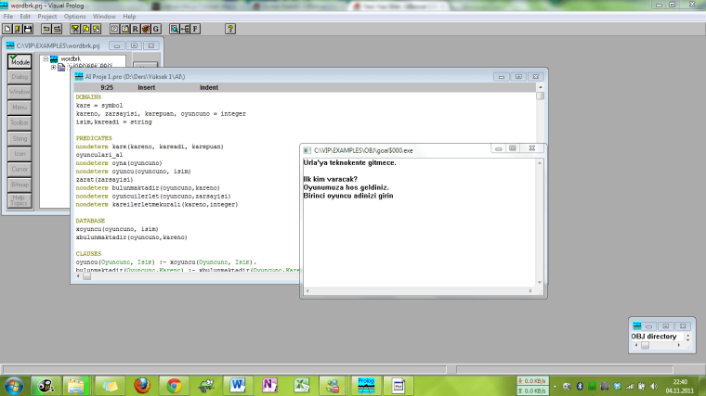Click the G toolbar icon
706x396 pixels.
tap(156, 29)
